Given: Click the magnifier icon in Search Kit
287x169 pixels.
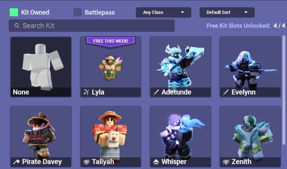Looking at the screenshot, I should click(17, 26).
